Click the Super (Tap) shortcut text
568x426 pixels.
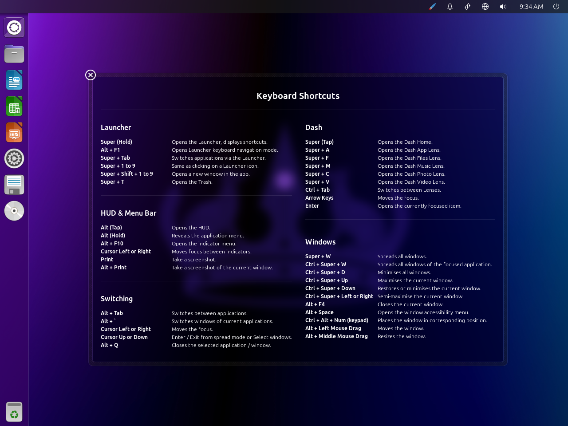point(319,142)
